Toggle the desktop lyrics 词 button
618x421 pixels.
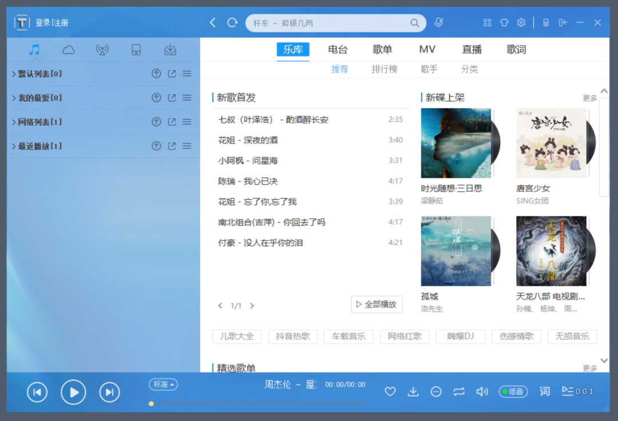pos(544,391)
